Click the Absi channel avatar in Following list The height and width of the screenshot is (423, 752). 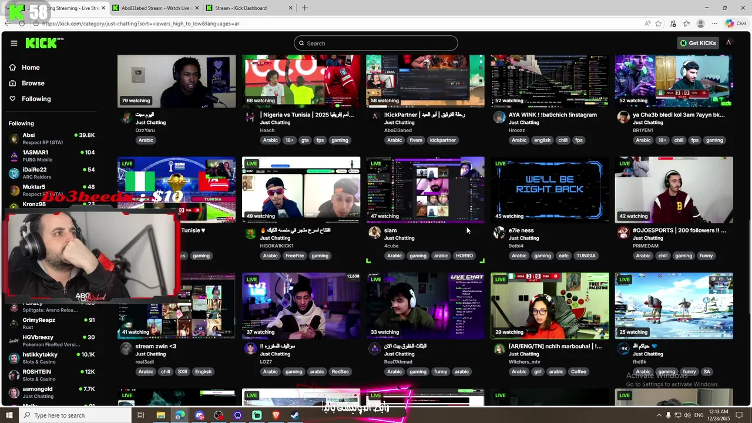14,139
